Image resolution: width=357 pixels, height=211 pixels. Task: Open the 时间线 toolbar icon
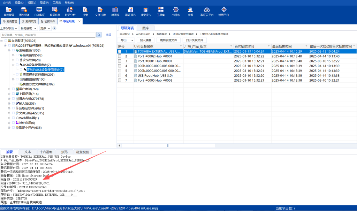tap(115, 11)
